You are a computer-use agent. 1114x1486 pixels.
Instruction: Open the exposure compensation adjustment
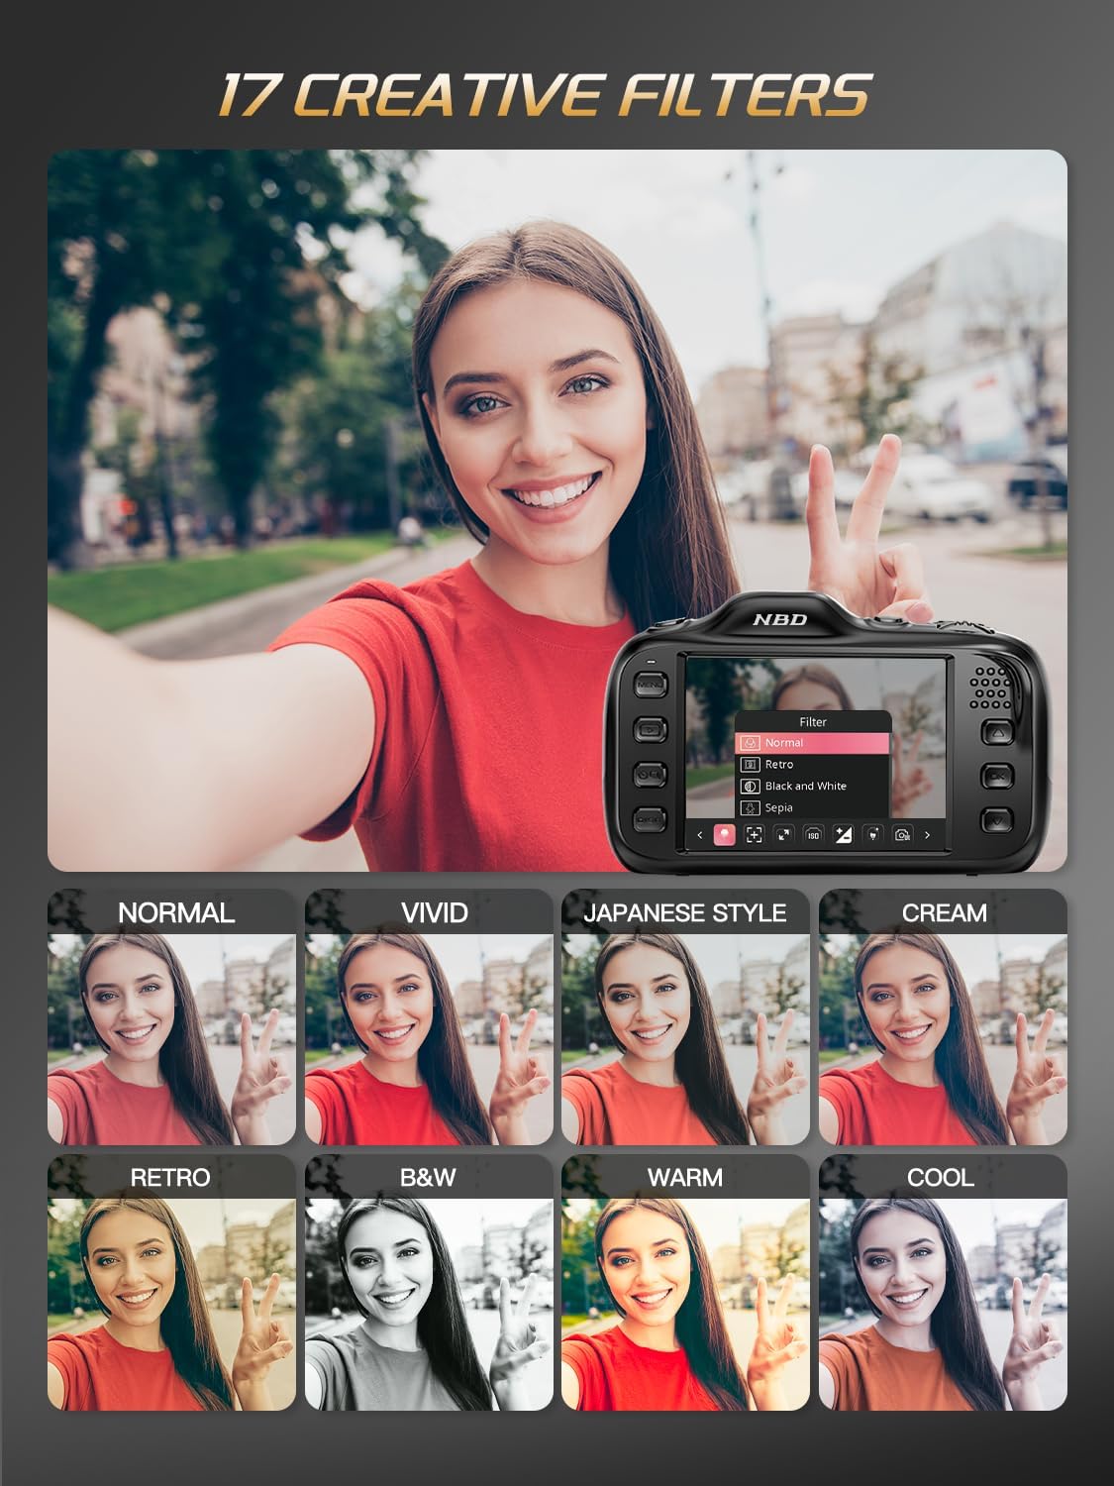(843, 835)
